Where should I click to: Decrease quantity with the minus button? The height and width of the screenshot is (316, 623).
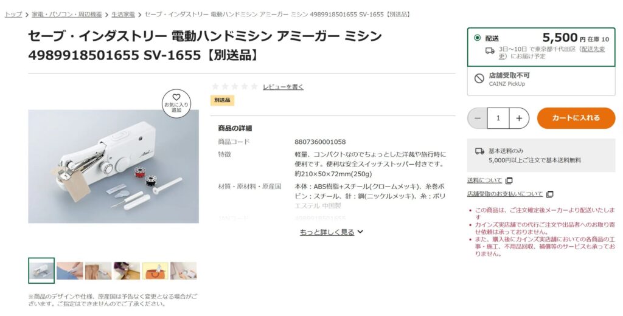[478, 118]
